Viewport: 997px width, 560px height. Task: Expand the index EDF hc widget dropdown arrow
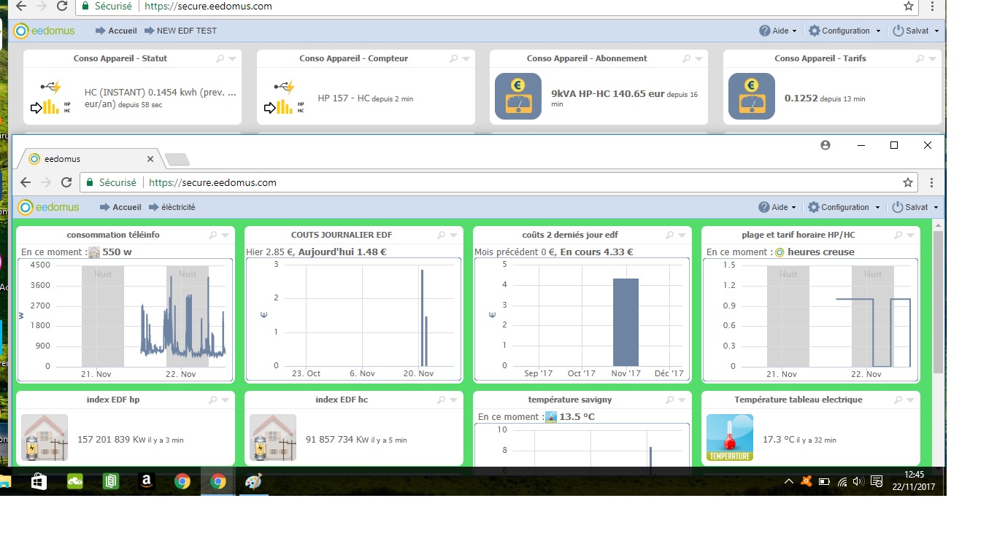click(x=454, y=400)
